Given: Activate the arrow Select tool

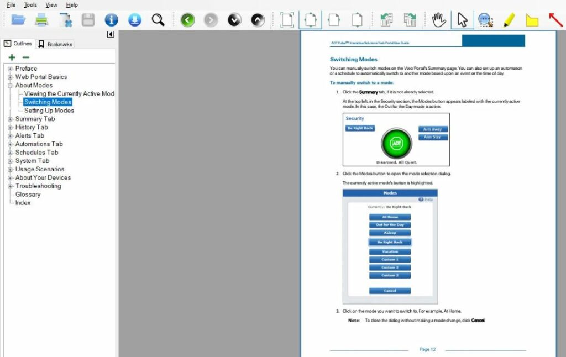Looking at the screenshot, I should pos(462,20).
